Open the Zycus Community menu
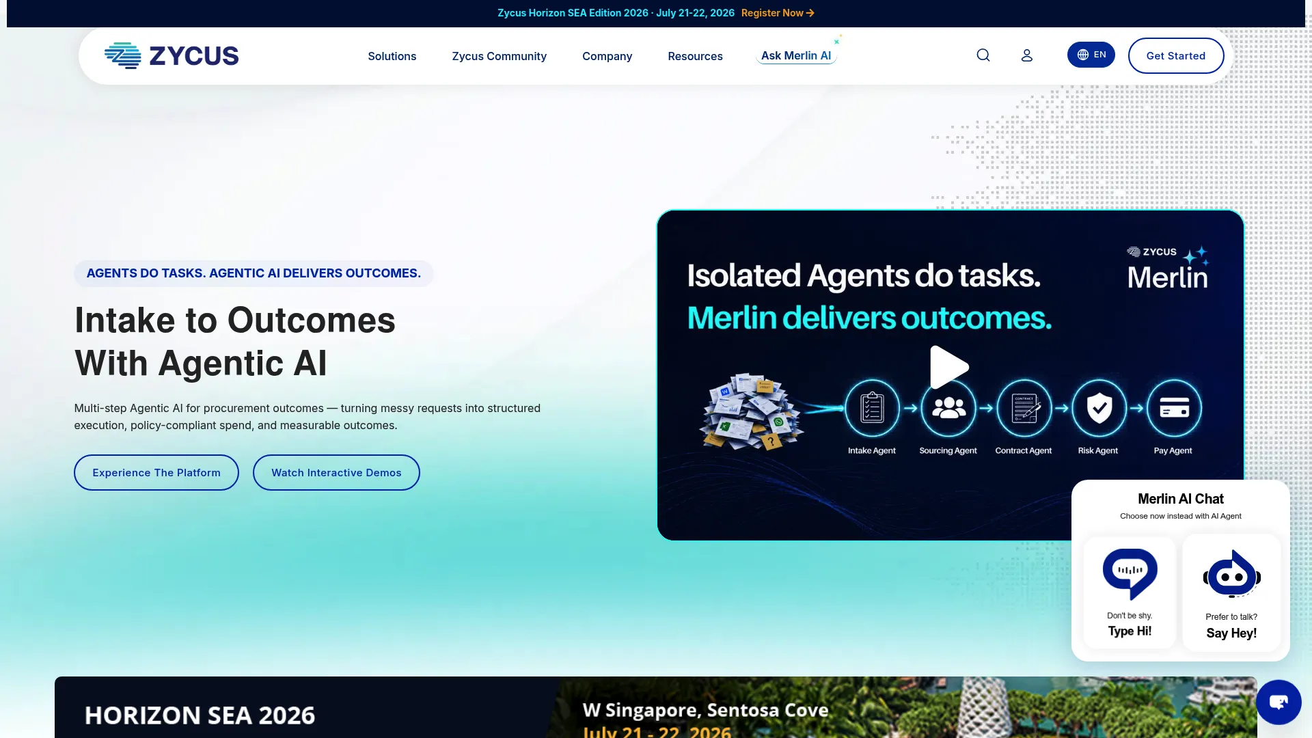Viewport: 1312px width, 738px height. [x=499, y=56]
